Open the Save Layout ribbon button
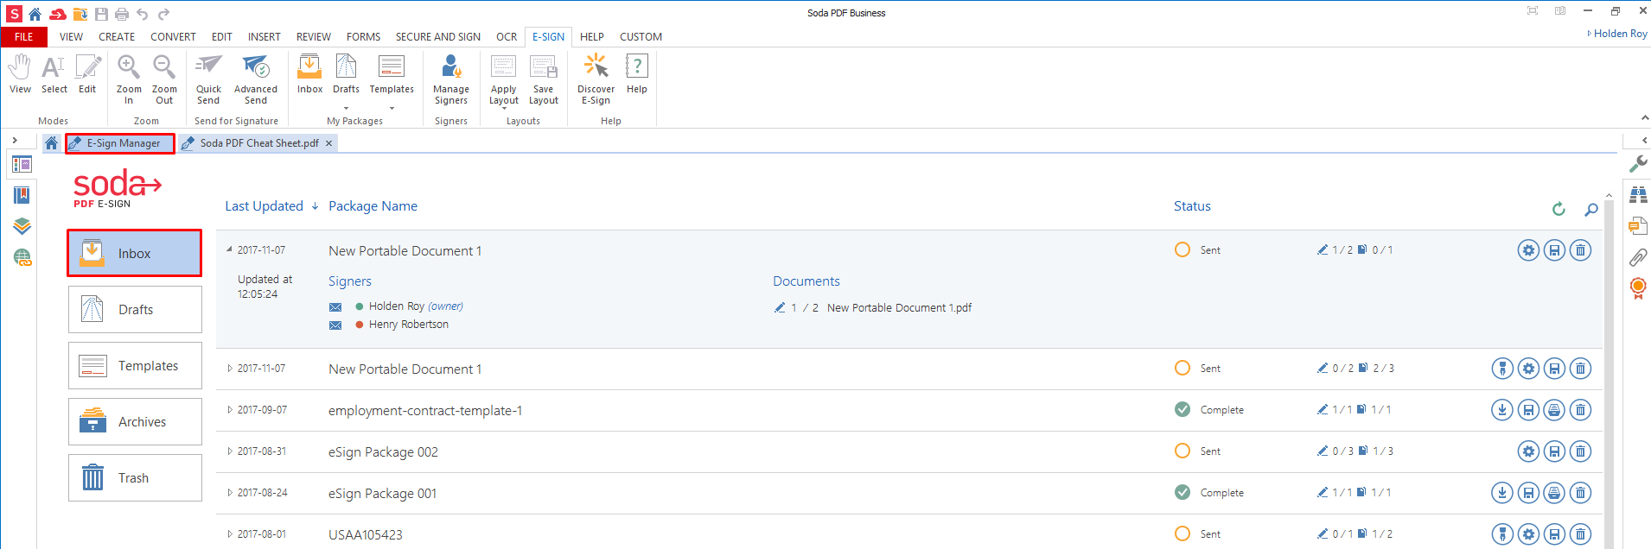Image resolution: width=1651 pixels, height=549 pixels. [543, 79]
